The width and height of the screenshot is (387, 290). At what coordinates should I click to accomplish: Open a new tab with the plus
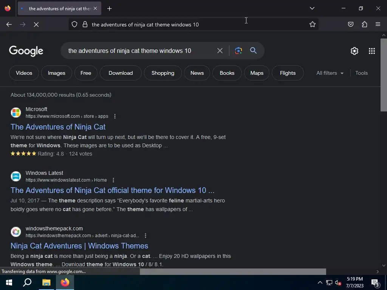click(x=109, y=9)
